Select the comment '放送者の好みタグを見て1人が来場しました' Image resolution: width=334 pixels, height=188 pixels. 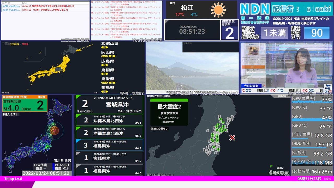tap(48, 6)
